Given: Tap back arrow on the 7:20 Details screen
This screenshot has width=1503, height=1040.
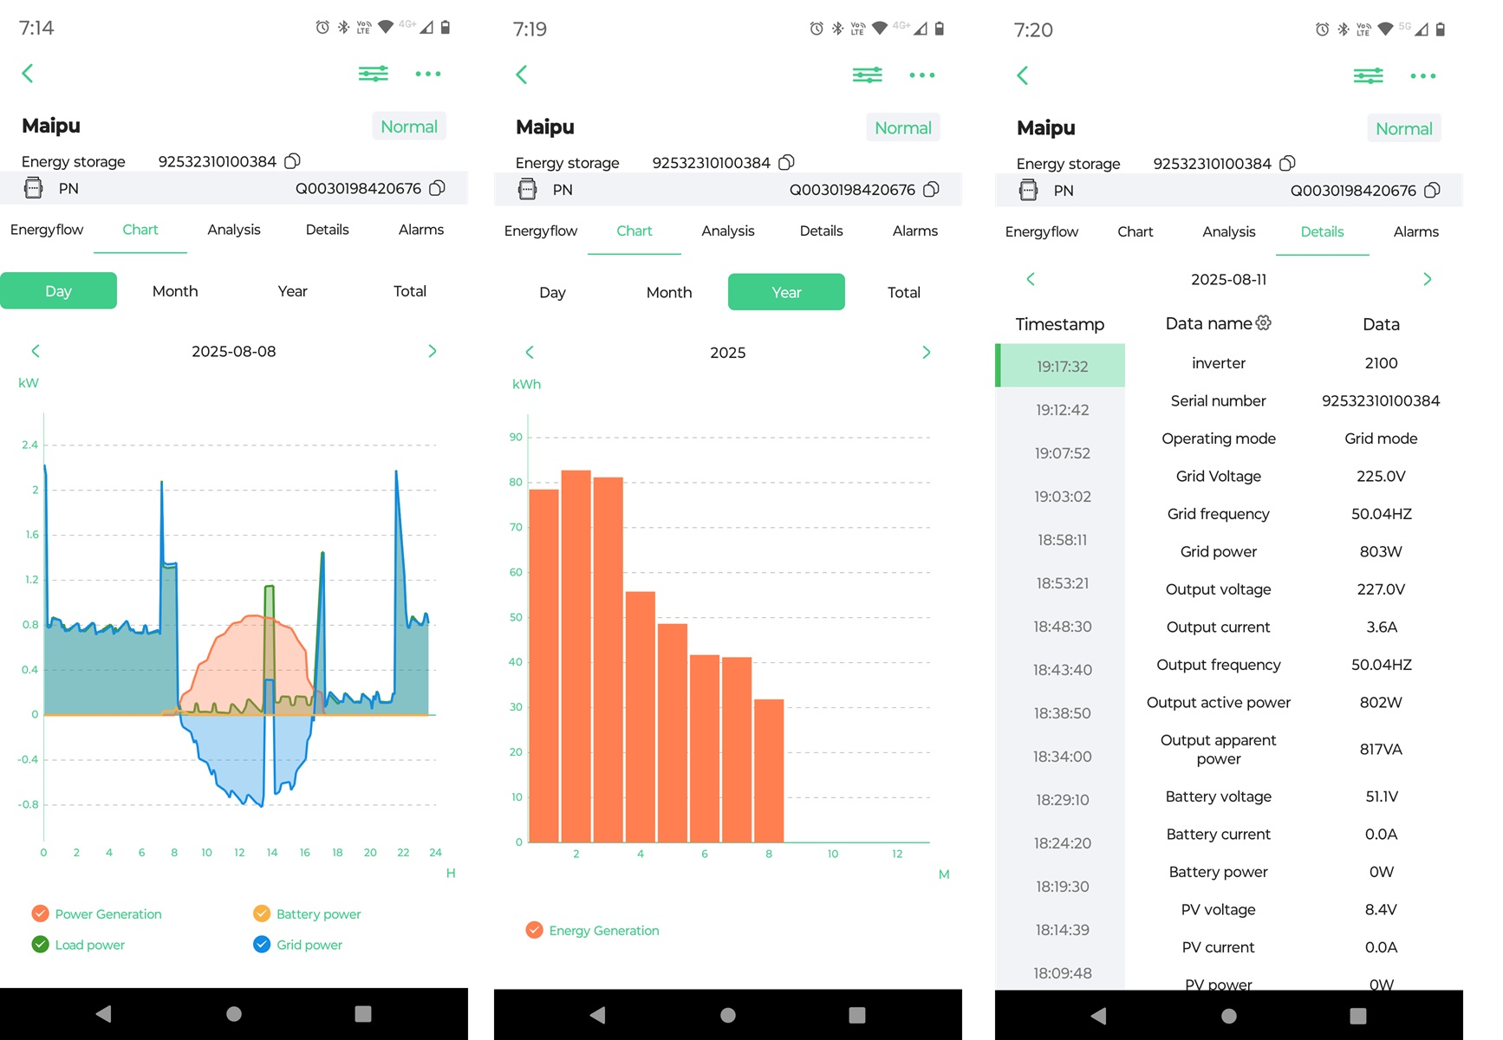Looking at the screenshot, I should click(1023, 76).
